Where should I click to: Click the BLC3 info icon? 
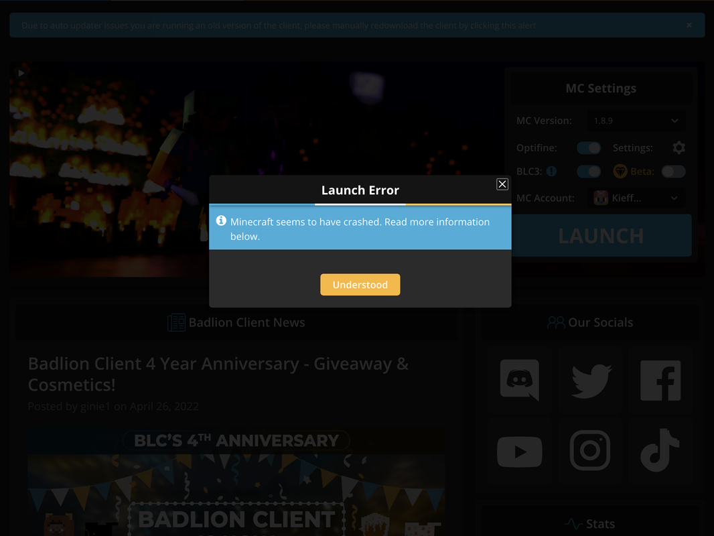click(551, 172)
